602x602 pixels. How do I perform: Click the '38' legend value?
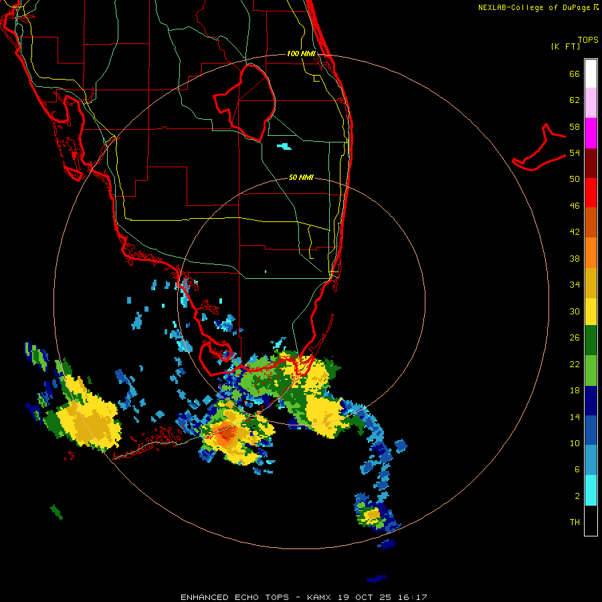[575, 258]
